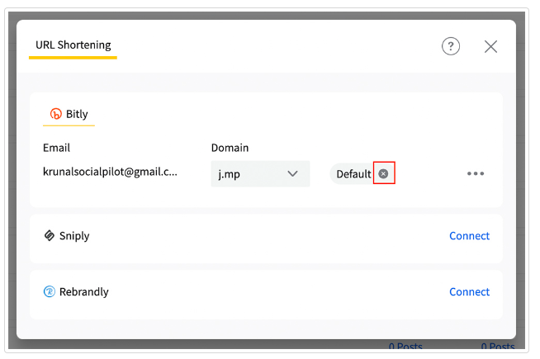Expand the j.mp domain dropdown
This screenshot has width=540, height=359.
pos(260,174)
